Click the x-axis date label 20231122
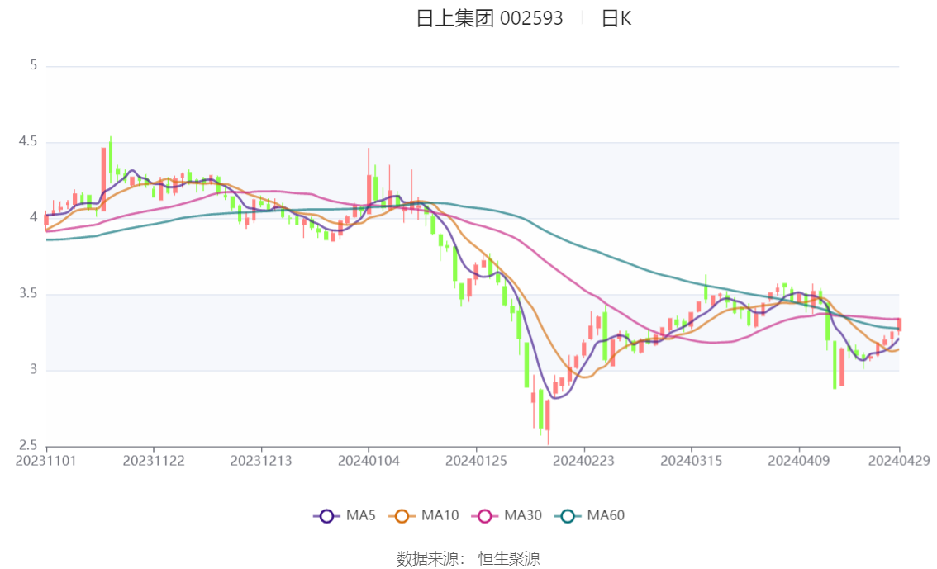This screenshot has height=569, width=937. (154, 461)
